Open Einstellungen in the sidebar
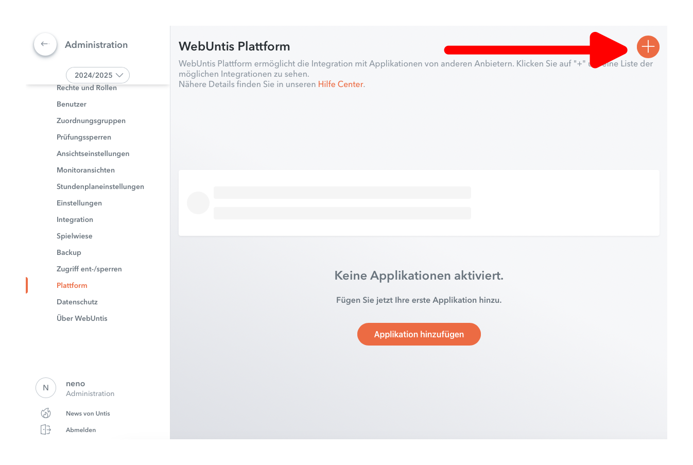 [x=79, y=203]
